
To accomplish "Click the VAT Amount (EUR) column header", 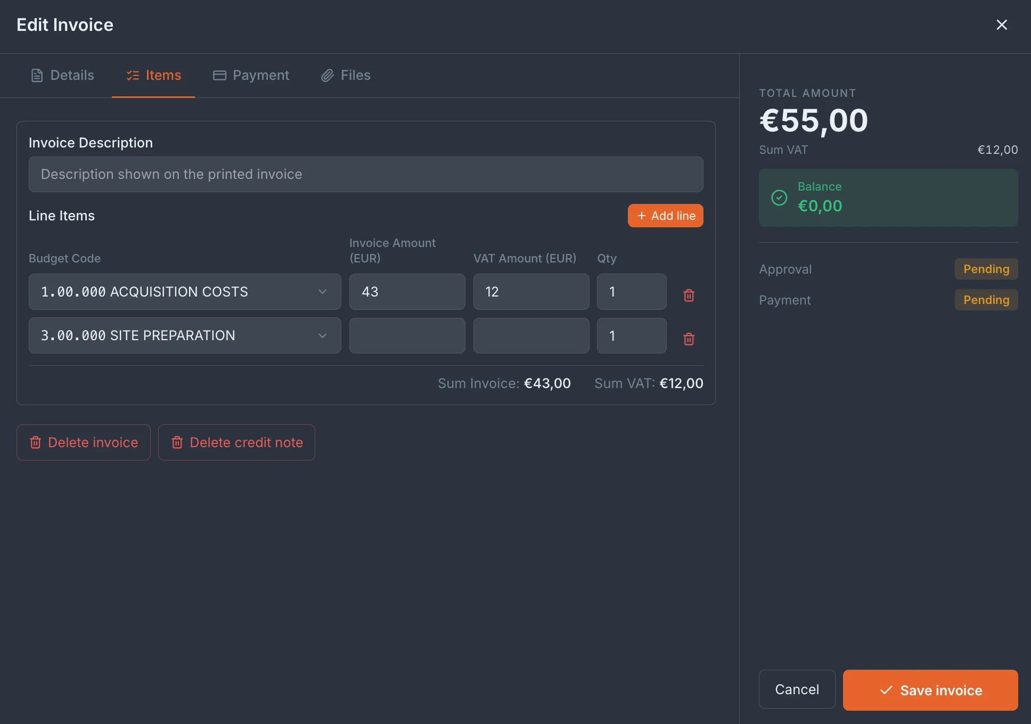I will [525, 258].
